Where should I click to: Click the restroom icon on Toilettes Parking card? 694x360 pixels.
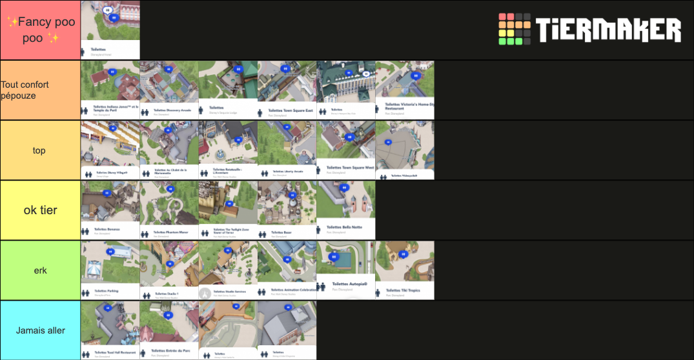(x=85, y=293)
